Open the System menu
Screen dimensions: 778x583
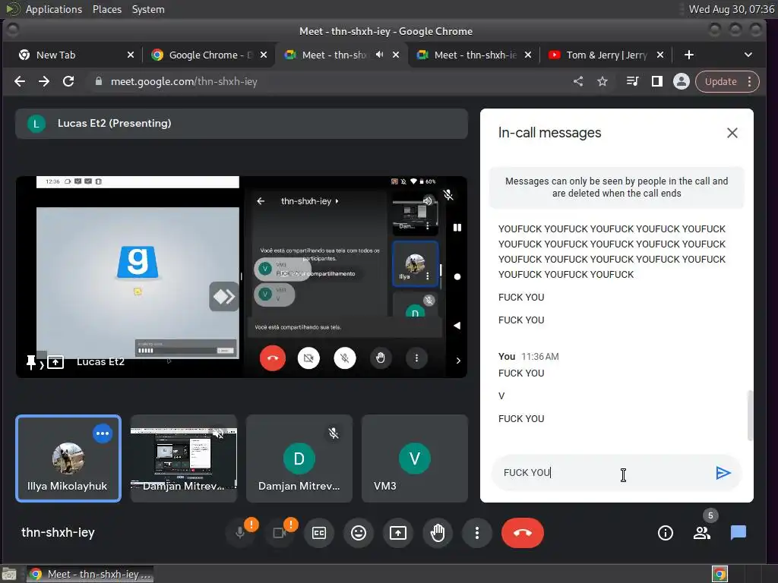coord(148,9)
